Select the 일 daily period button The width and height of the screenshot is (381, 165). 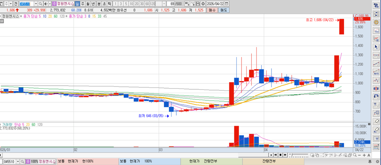point(77,4)
